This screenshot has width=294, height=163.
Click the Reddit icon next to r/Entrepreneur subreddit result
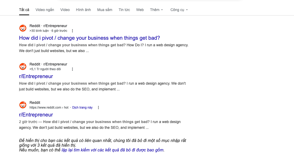(x=23, y=66)
